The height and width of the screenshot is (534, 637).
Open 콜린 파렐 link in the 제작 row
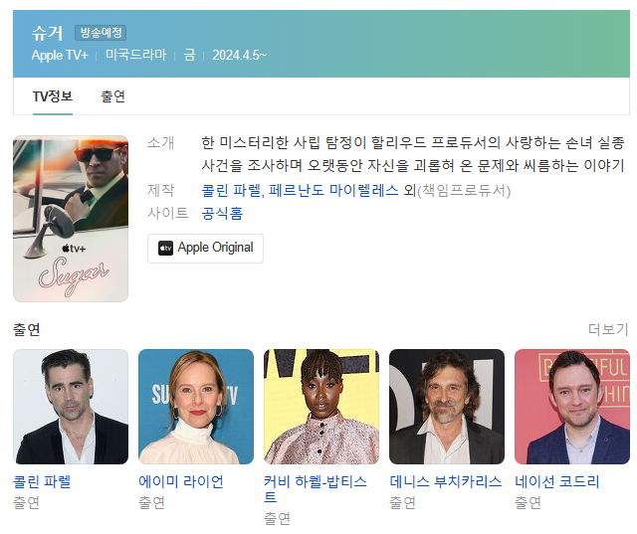[232, 190]
